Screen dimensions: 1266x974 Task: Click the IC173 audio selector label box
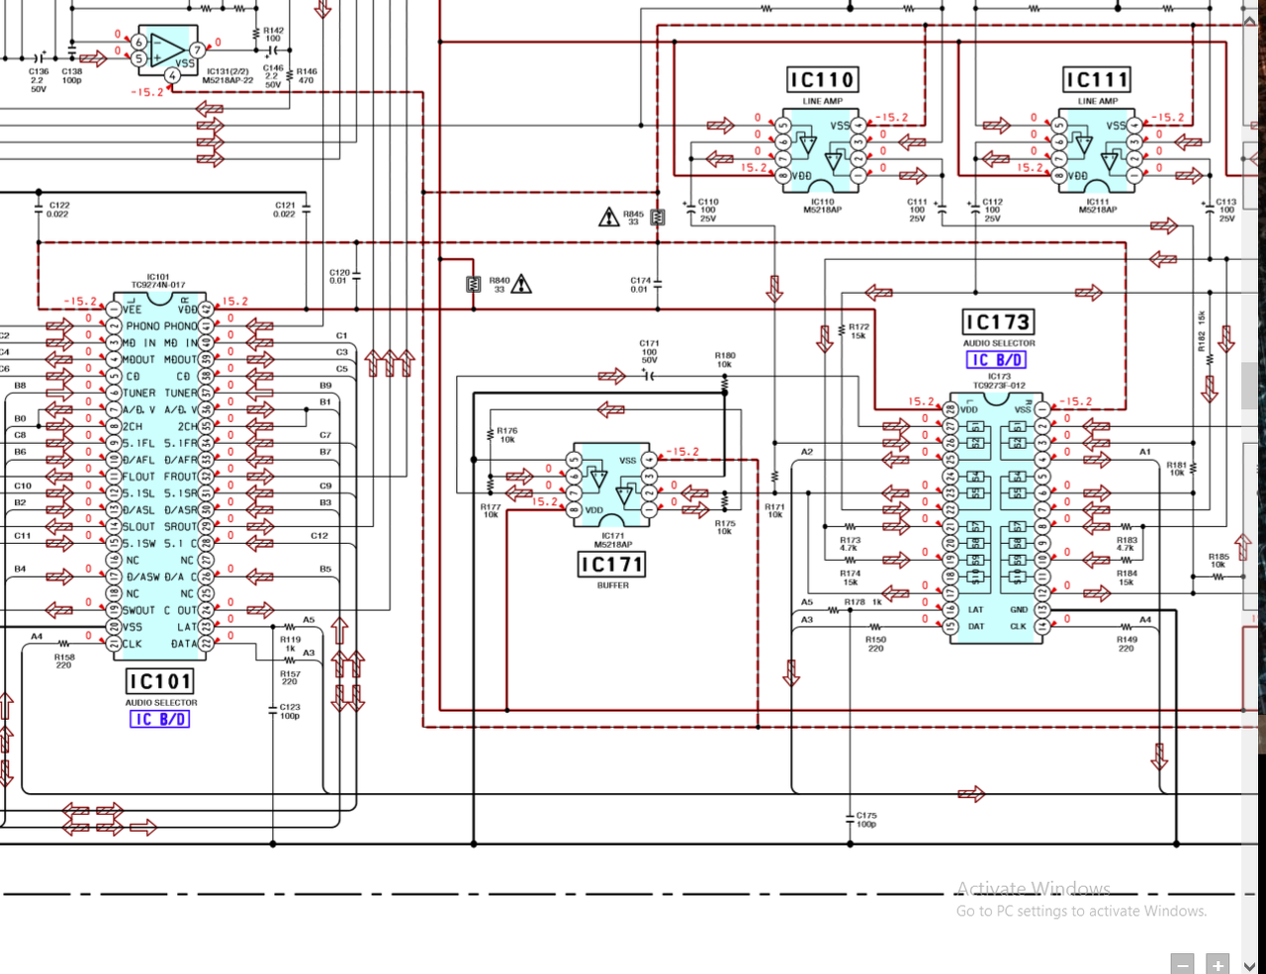pyautogui.click(x=998, y=321)
